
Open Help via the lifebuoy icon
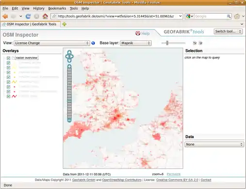coord(138,33)
